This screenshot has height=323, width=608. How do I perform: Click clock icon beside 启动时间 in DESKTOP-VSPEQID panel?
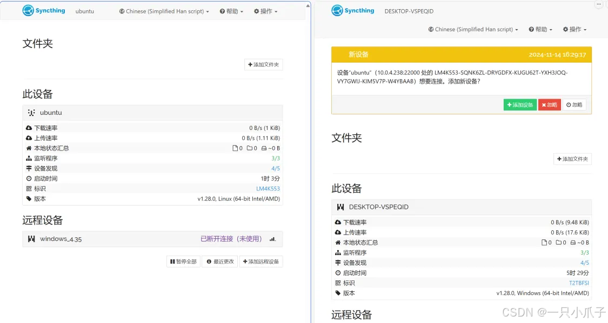[x=338, y=273]
